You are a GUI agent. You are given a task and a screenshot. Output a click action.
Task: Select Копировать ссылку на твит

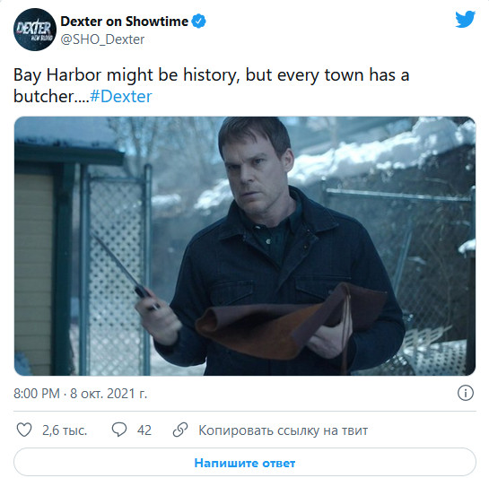[x=284, y=430]
